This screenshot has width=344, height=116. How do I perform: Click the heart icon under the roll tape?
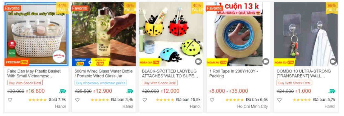[212, 100]
